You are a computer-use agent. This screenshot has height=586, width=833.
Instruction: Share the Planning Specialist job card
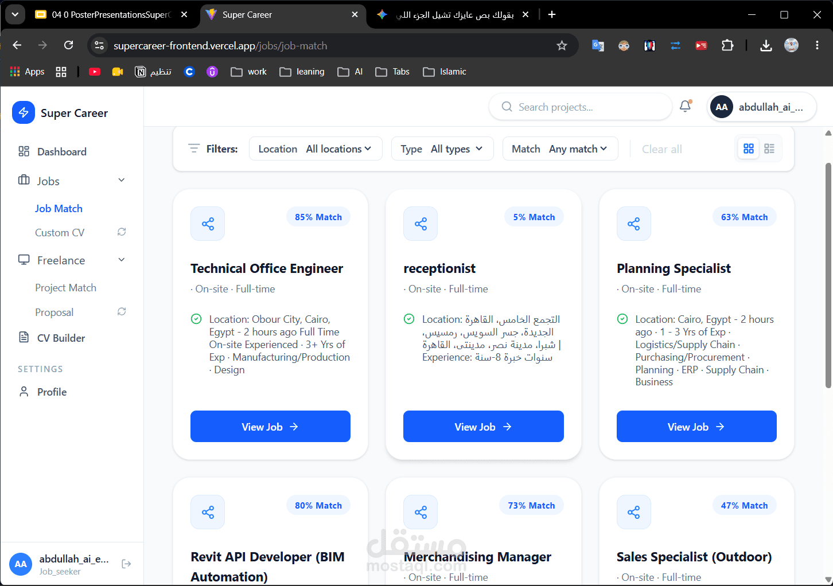634,224
